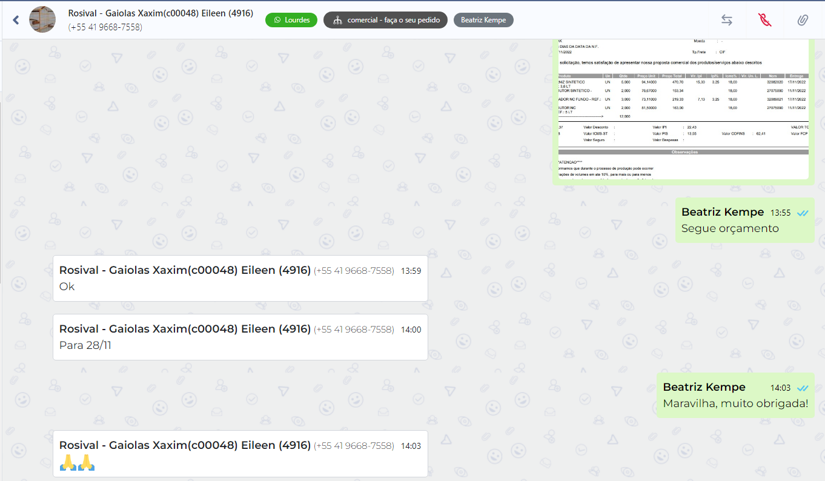Click the back arrow in the chat header
Viewport: 825px width, 481px height.
[16, 20]
